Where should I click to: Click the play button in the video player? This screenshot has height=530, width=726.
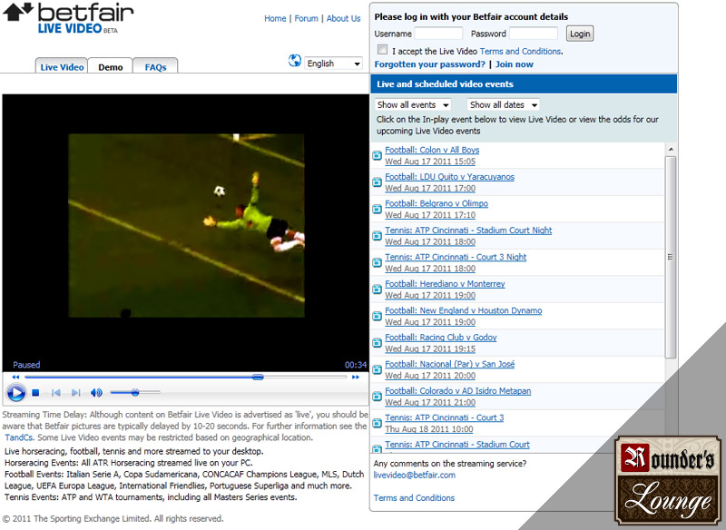[16, 393]
